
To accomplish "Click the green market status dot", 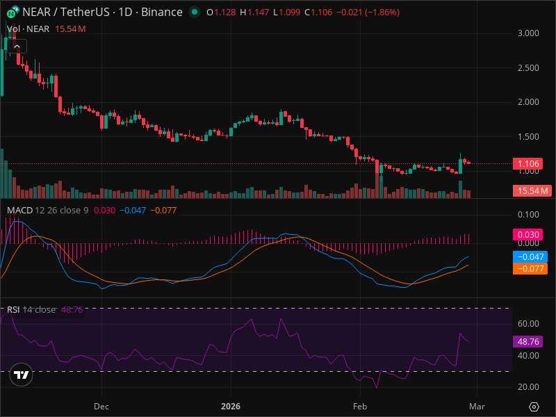I will click(194, 12).
